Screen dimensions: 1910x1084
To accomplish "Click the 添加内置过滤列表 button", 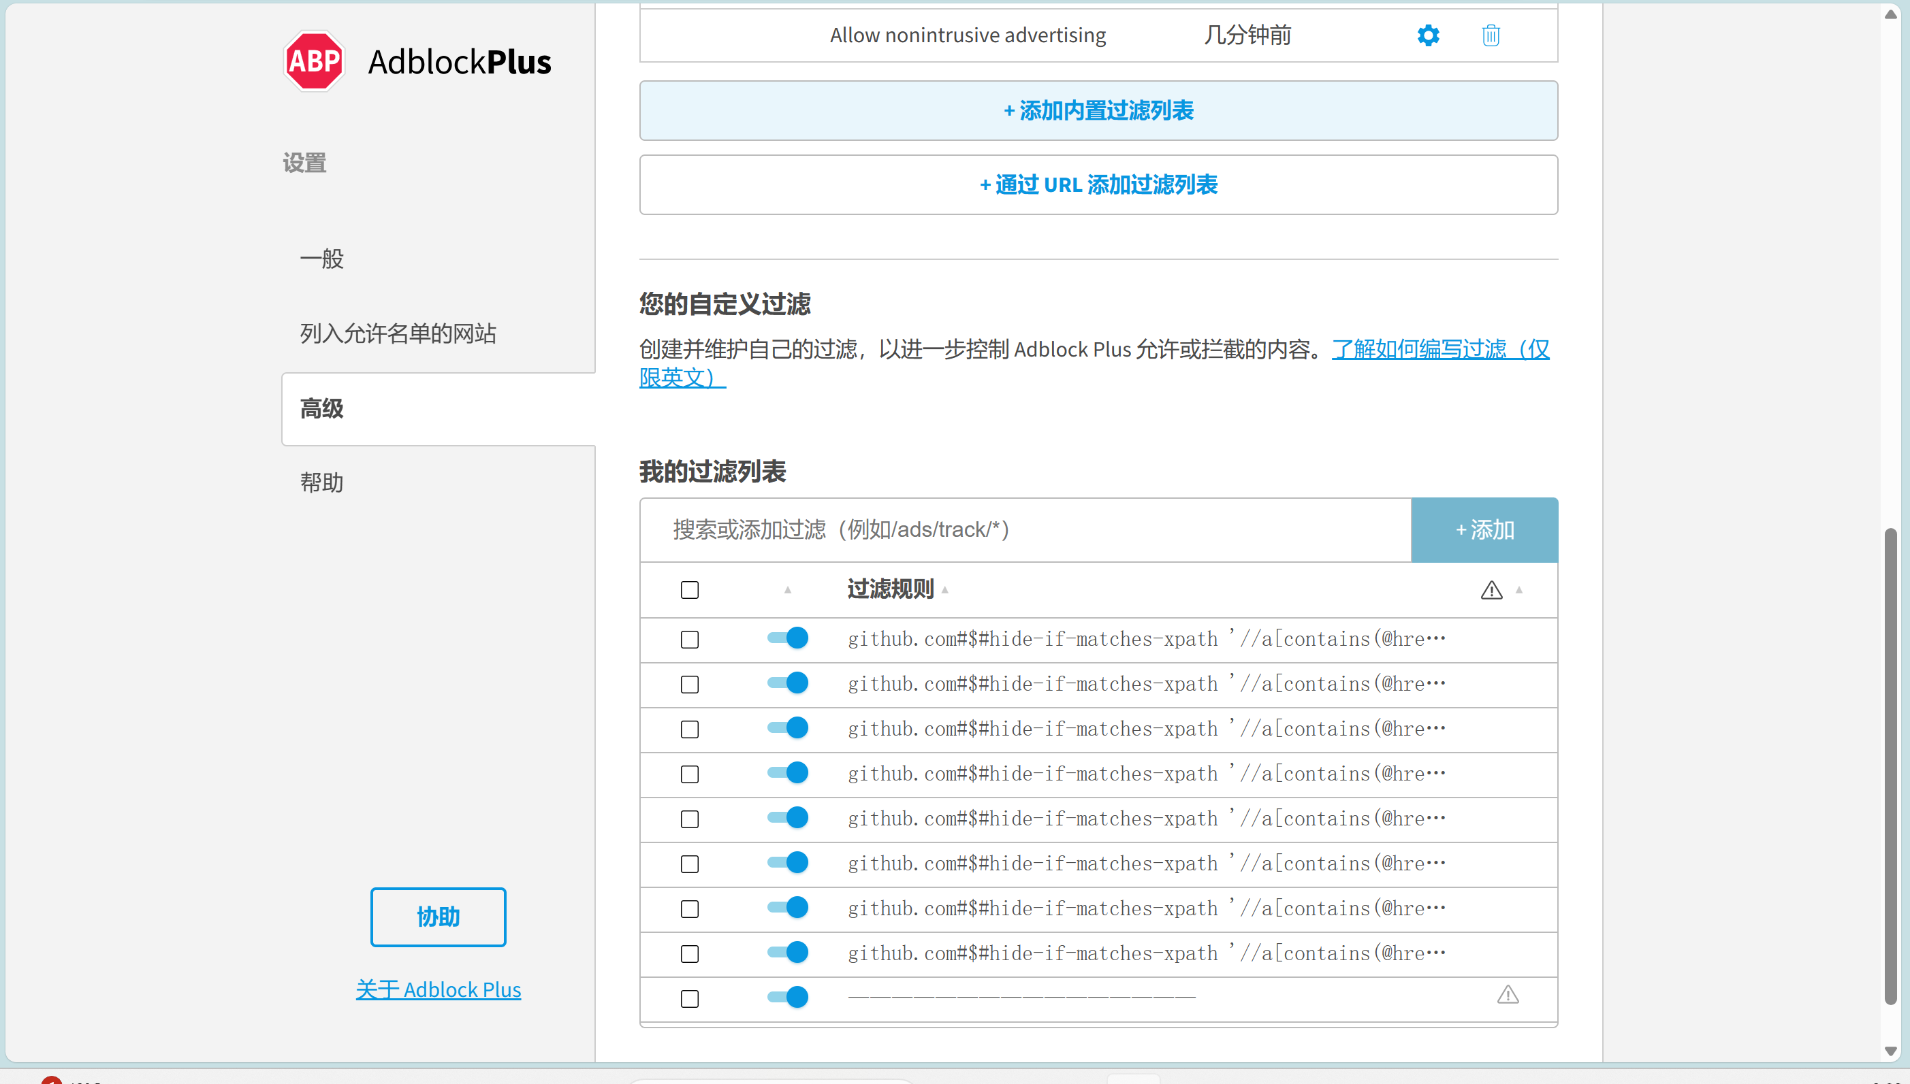I will click(1097, 110).
